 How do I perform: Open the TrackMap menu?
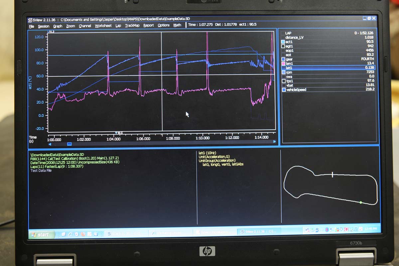pyautogui.click(x=132, y=26)
